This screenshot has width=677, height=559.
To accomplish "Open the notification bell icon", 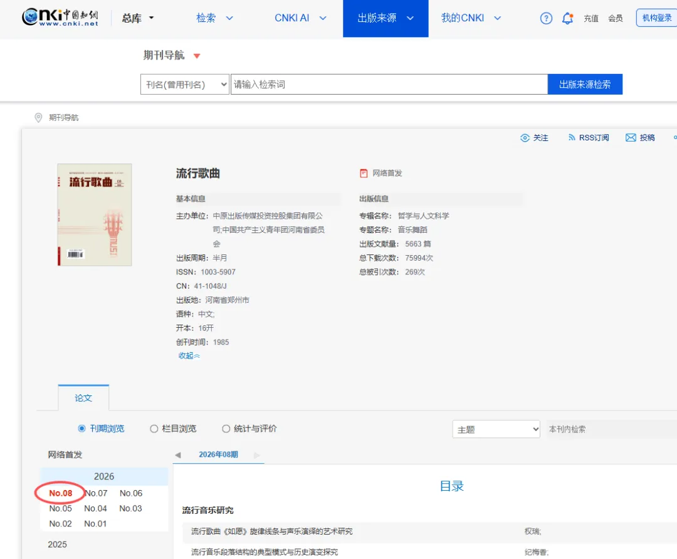I will tap(567, 18).
